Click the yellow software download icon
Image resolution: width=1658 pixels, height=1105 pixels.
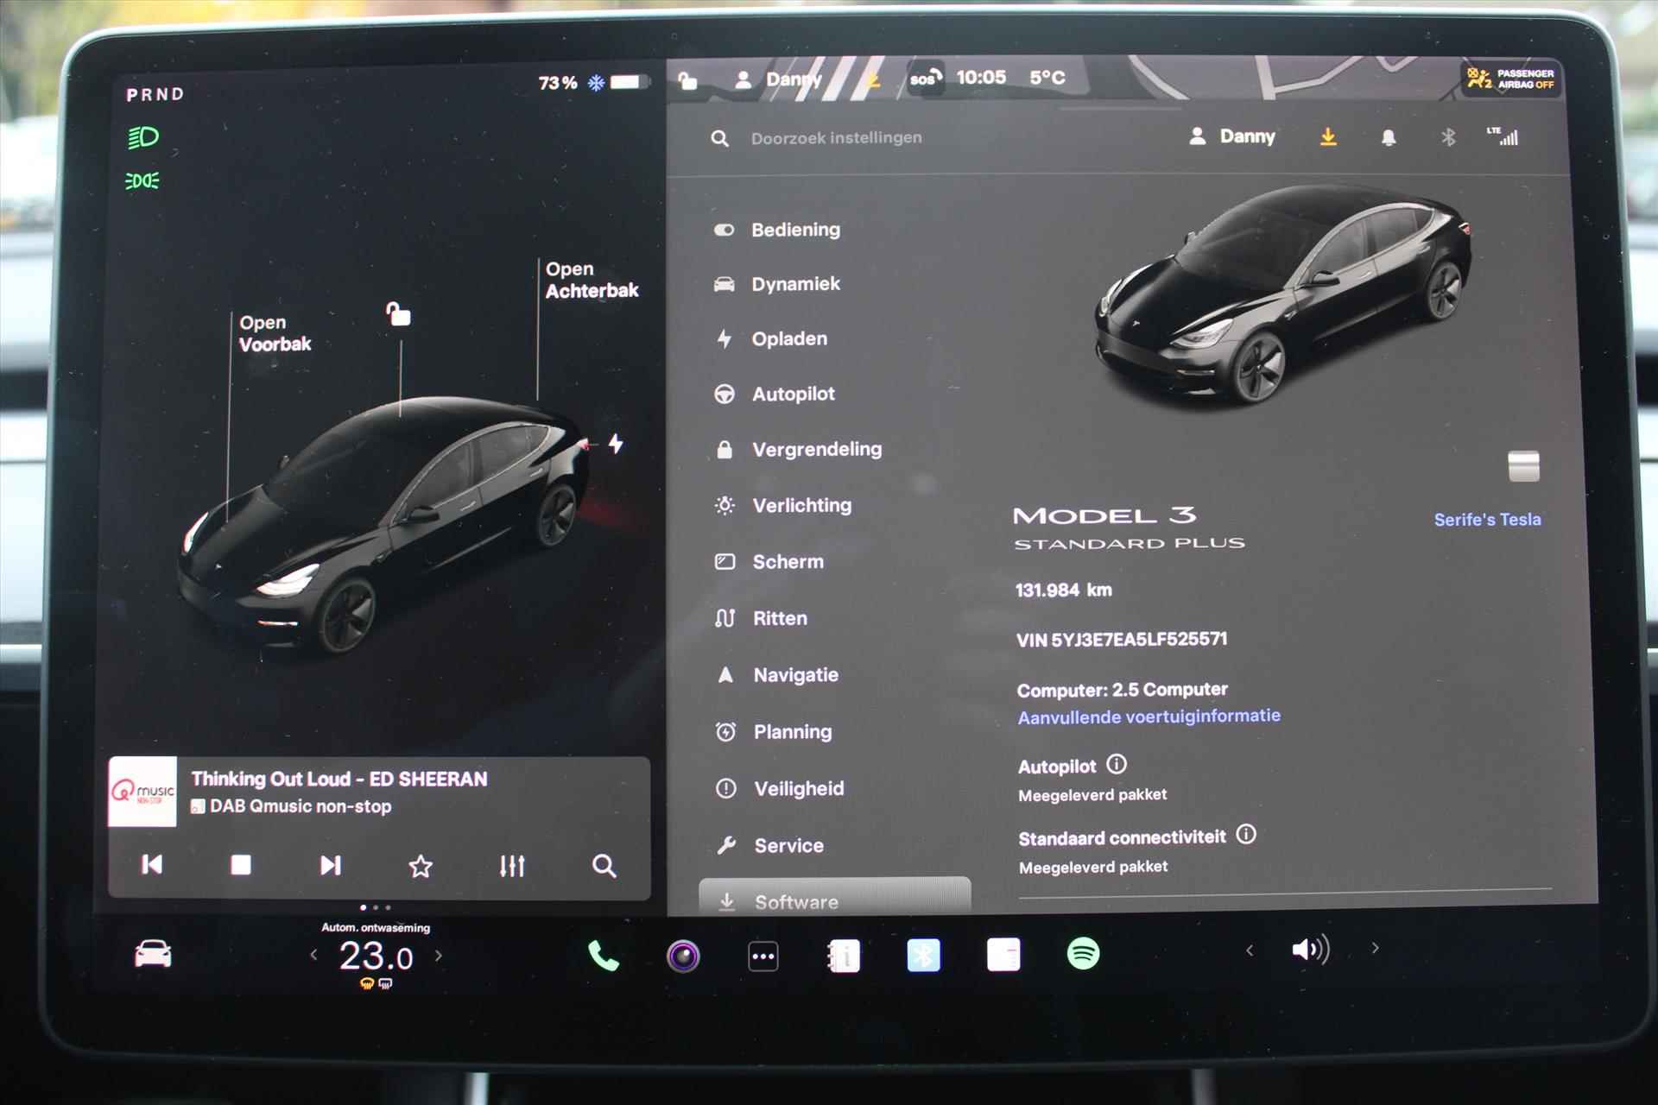point(1328,136)
